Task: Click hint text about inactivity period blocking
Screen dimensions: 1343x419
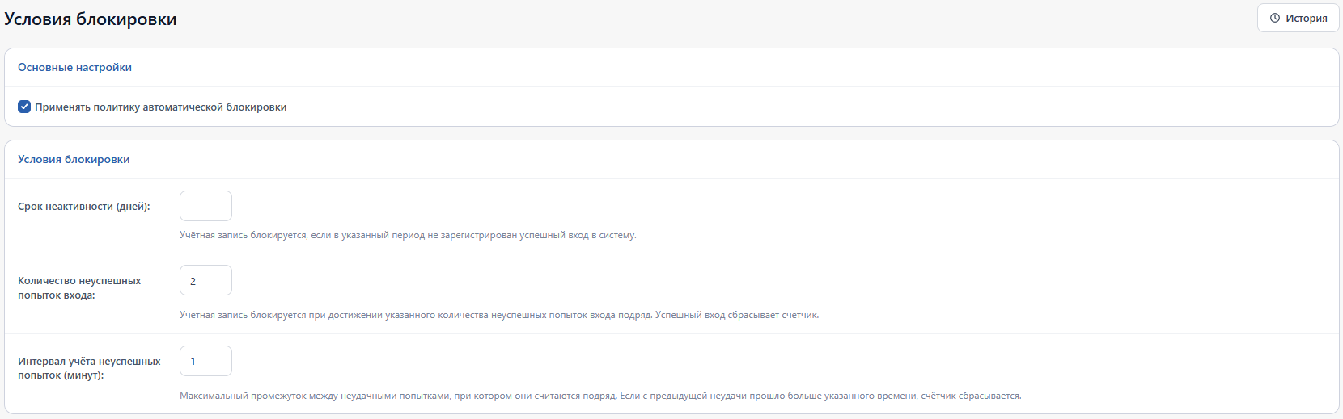Action: [408, 235]
